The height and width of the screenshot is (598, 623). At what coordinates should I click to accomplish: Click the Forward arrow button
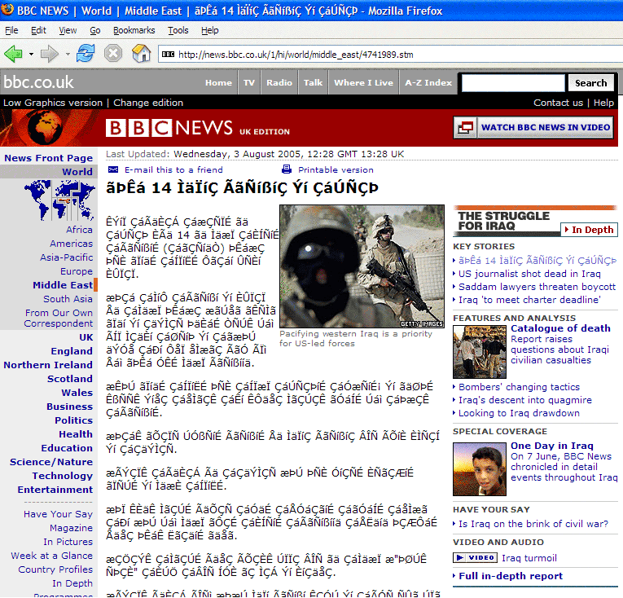click(49, 54)
